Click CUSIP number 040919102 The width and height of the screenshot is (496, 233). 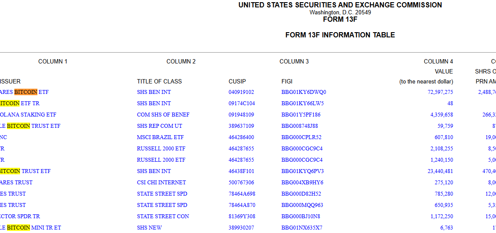241,92
